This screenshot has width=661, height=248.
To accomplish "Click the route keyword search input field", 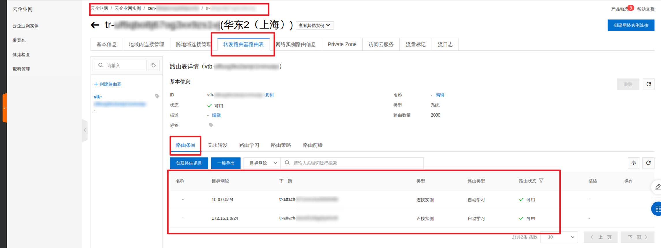I will 352,163.
